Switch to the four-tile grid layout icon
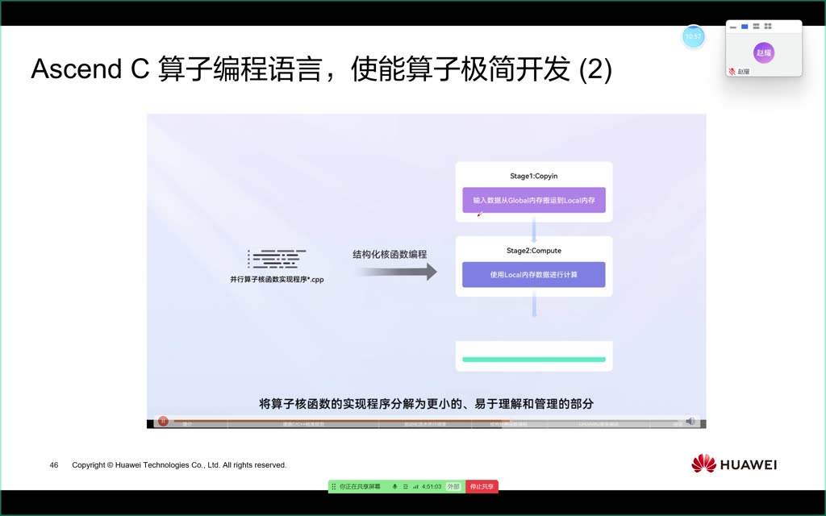The image size is (826, 516). tap(768, 27)
